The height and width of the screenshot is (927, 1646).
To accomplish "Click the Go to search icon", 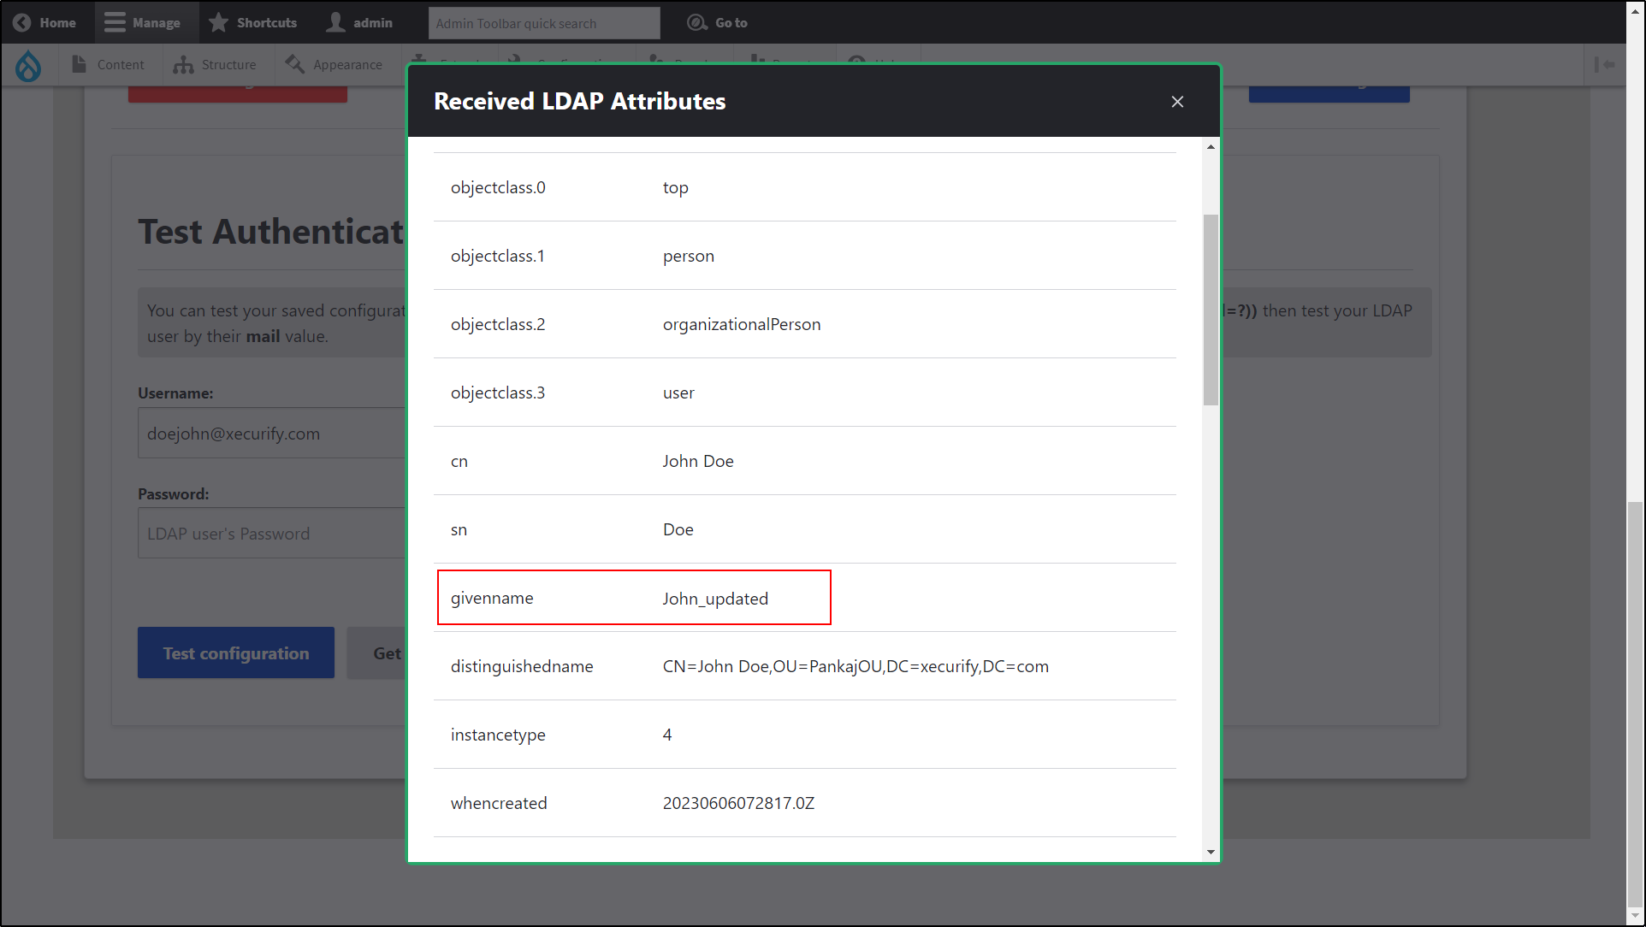I will (697, 23).
